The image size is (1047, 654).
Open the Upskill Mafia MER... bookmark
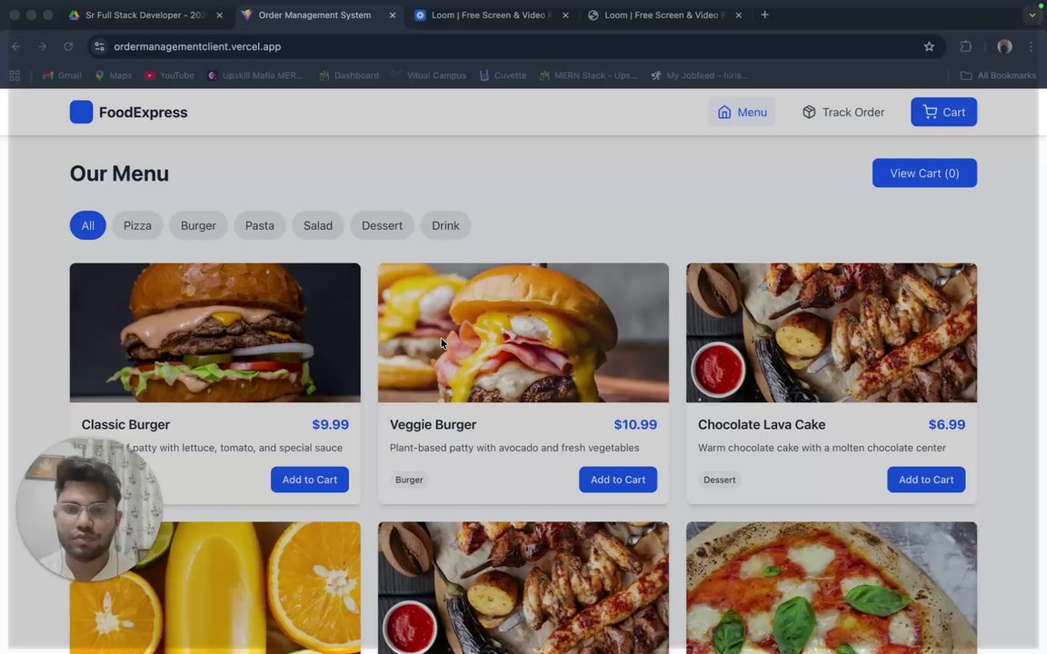point(255,75)
